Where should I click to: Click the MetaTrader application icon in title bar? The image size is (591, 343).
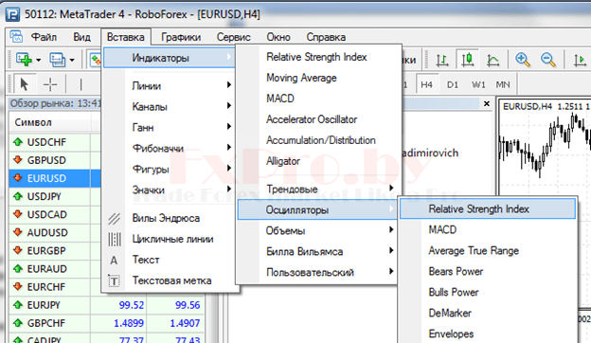(13, 14)
